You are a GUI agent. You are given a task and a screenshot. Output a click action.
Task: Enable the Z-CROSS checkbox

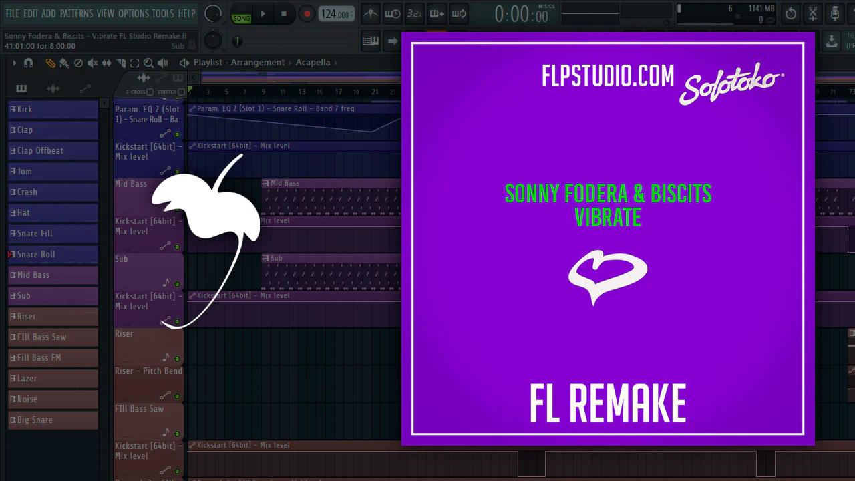click(150, 92)
